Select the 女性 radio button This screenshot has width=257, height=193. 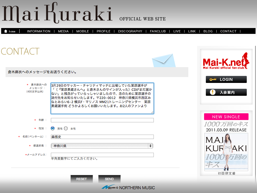click(66, 128)
